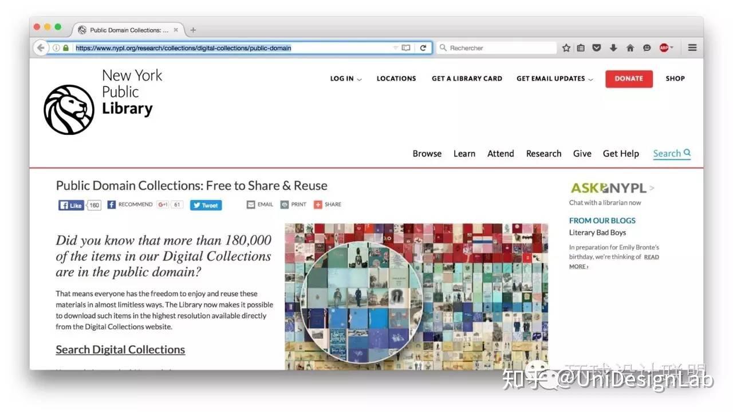This screenshot has width=733, height=412.
Task: Save page to Pocket icon
Action: (597, 48)
